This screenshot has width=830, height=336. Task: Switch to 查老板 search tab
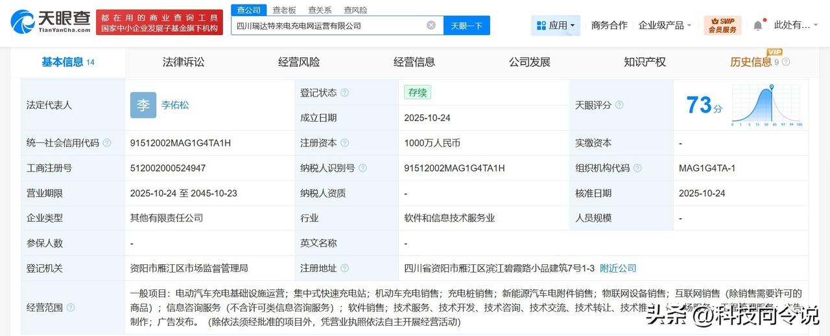[x=284, y=10]
